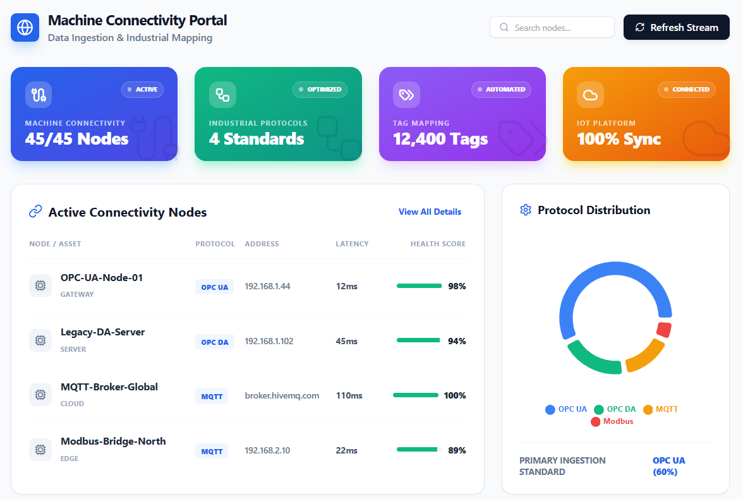Click the HEALTH SCORE column header
This screenshot has width=743, height=504.
pyautogui.click(x=438, y=244)
